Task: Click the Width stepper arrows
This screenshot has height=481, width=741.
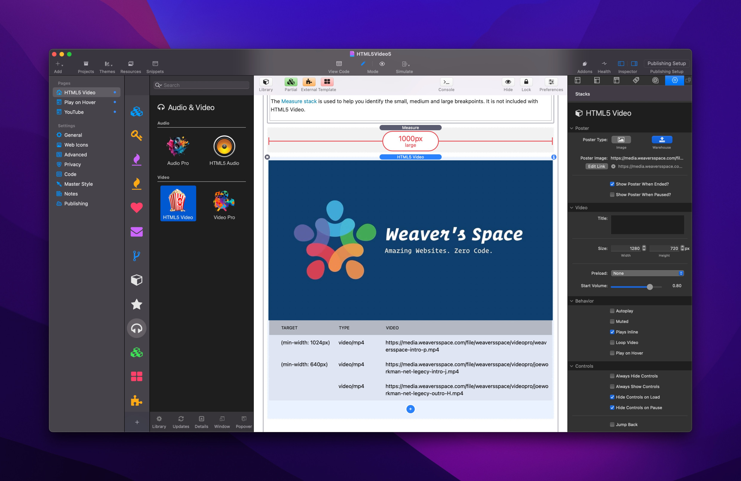Action: [x=644, y=248]
